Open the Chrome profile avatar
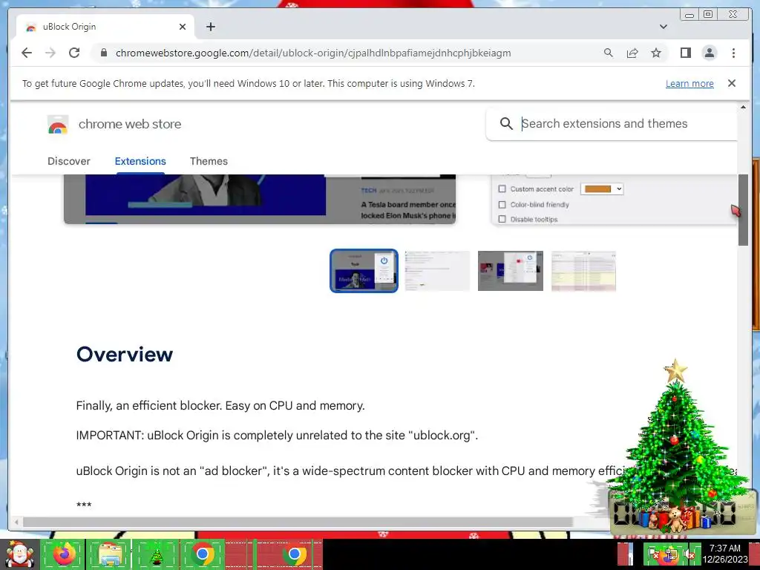 point(709,53)
